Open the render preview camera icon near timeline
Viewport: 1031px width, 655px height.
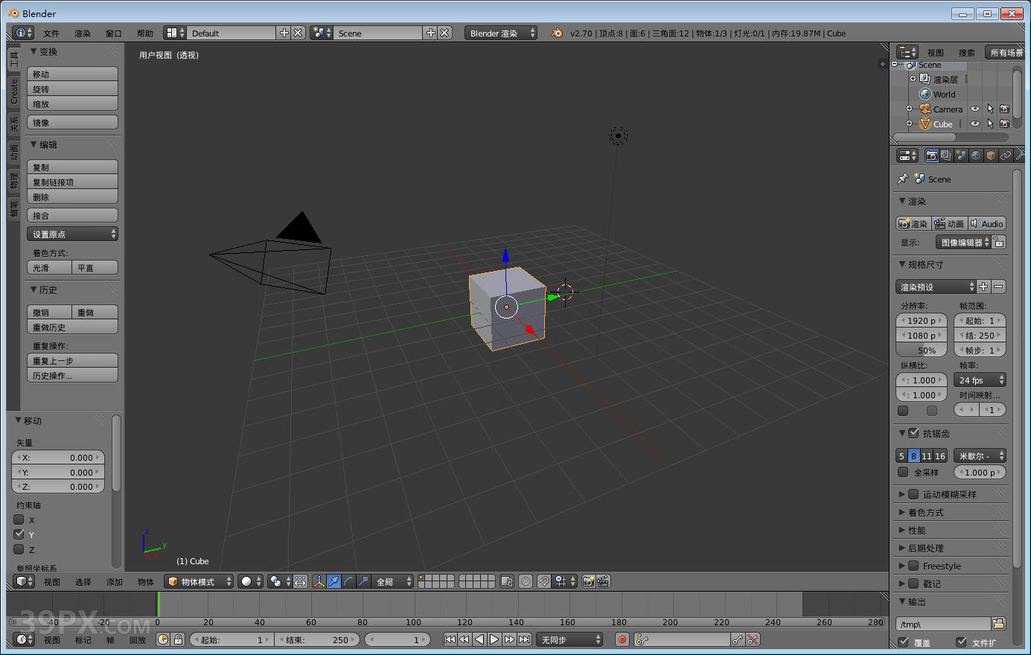tap(588, 581)
